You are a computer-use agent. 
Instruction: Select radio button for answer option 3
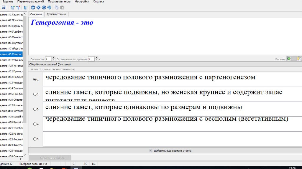(x=35, y=109)
